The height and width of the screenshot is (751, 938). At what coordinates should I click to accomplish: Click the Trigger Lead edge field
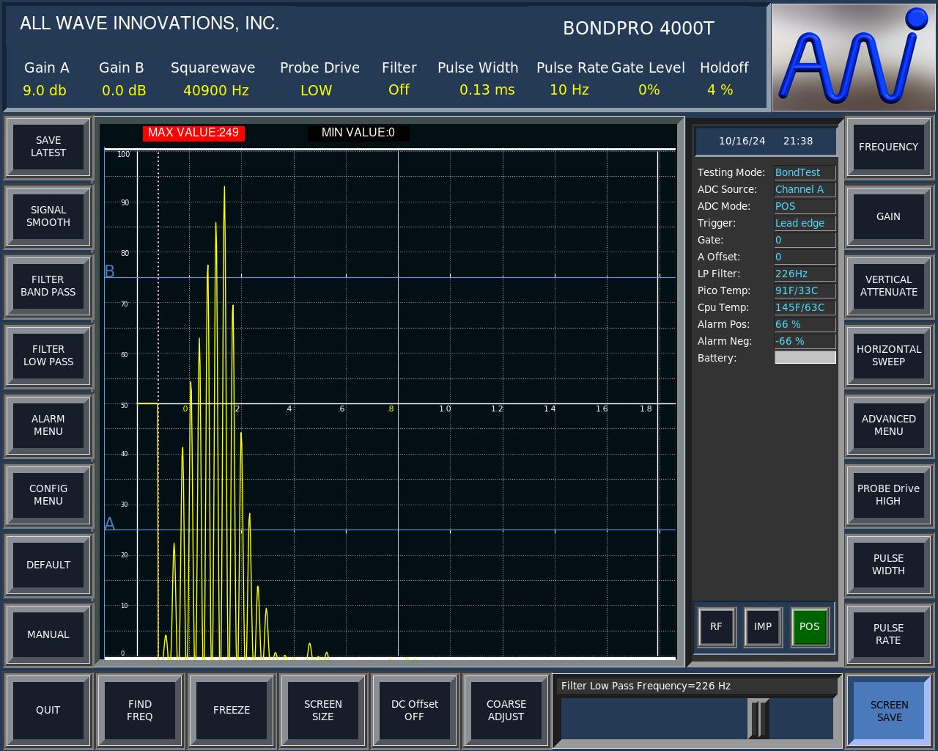click(x=805, y=223)
